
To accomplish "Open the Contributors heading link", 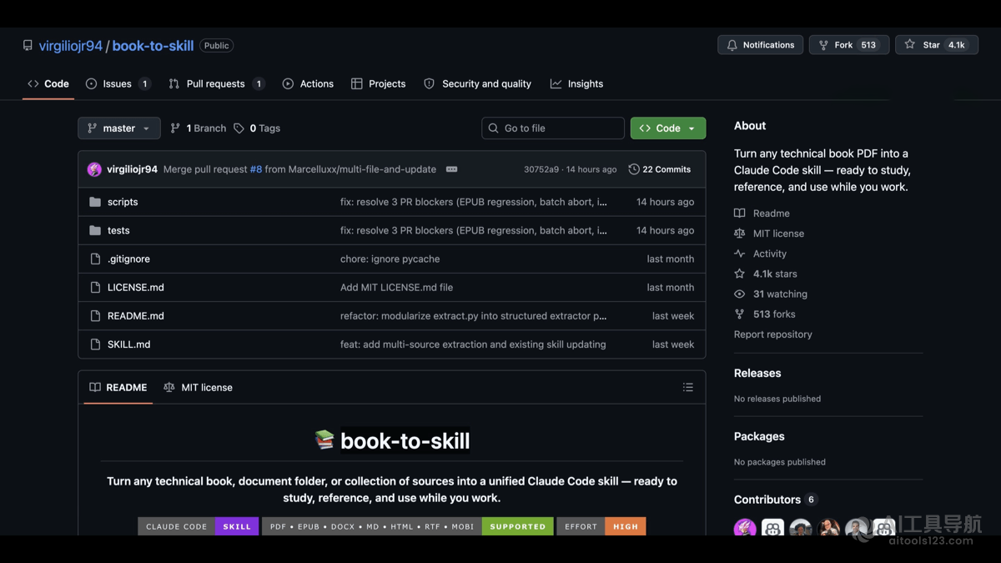I will pos(767,500).
